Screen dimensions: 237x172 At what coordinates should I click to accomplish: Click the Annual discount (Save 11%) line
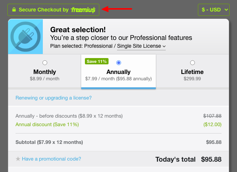(x=47, y=124)
